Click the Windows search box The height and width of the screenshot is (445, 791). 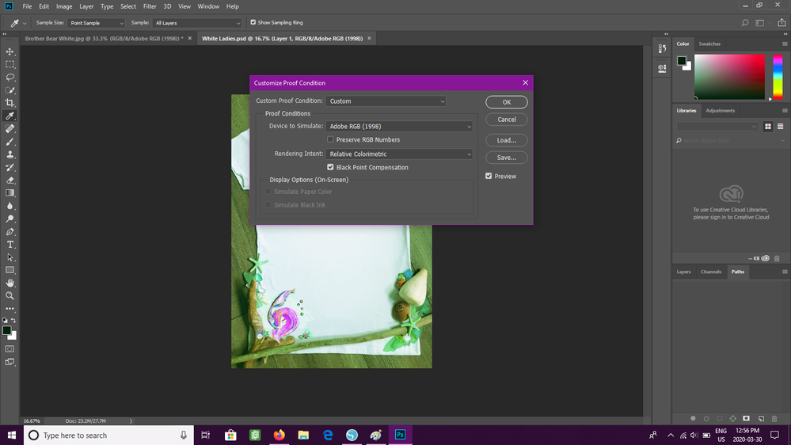pyautogui.click(x=108, y=435)
